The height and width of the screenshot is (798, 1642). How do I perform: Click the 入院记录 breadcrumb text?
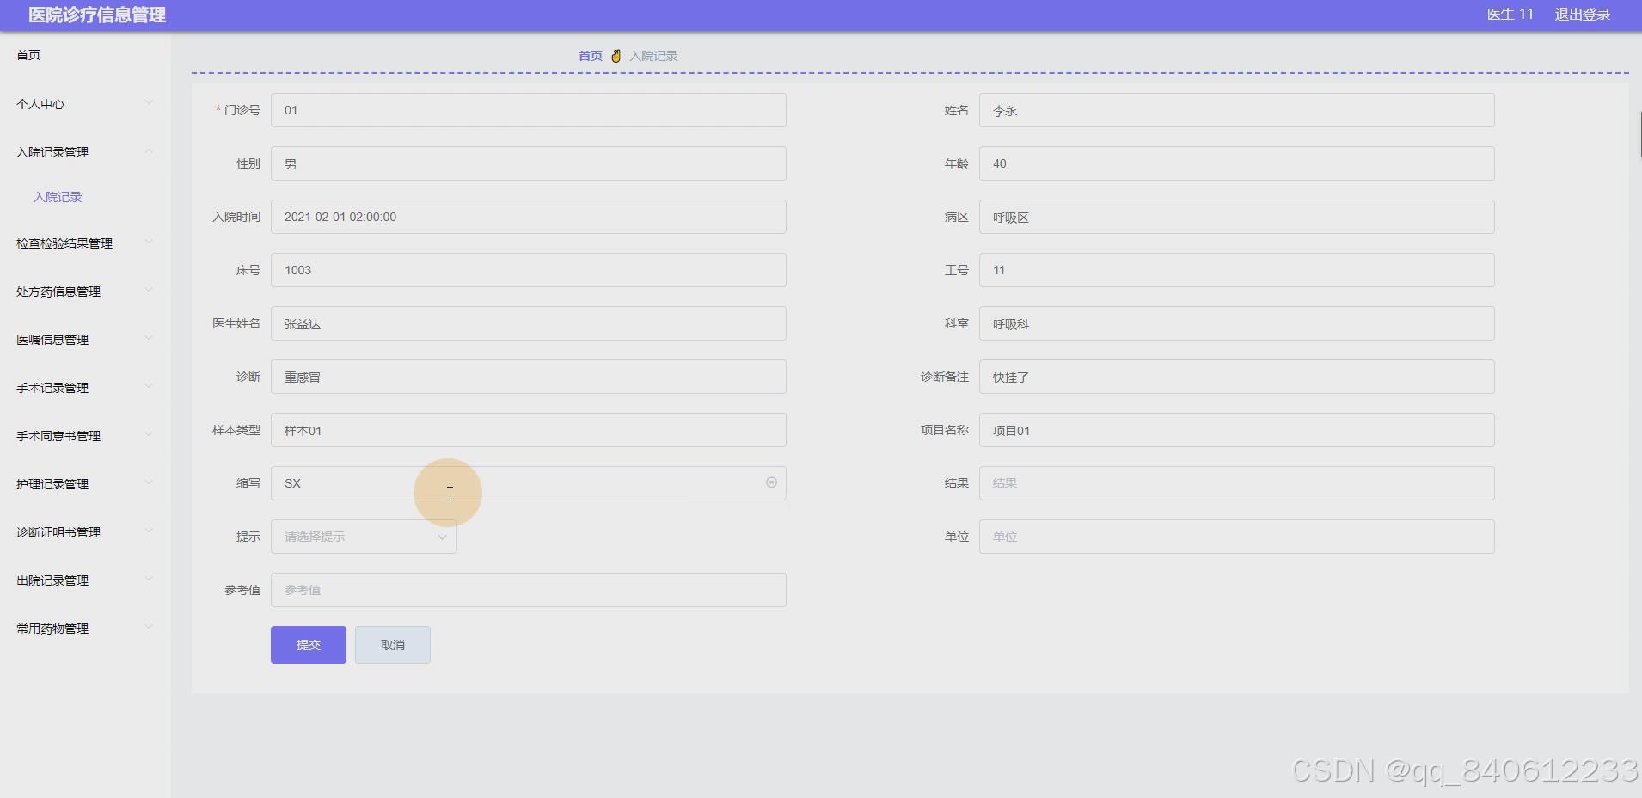pos(653,56)
